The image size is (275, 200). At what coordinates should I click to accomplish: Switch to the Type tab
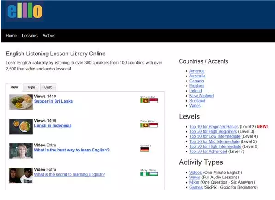click(31, 87)
